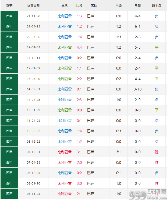The width and height of the screenshot is (167, 200).
Task: Open 比利亚雷 link in 03-11-23 row
Action: tap(65, 194)
